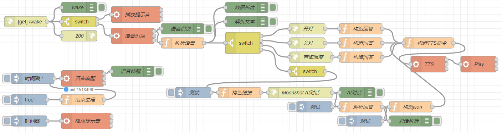Trigger inject button of 测试 beside 对话解析
The image size is (502, 132).
(x=342, y=121)
